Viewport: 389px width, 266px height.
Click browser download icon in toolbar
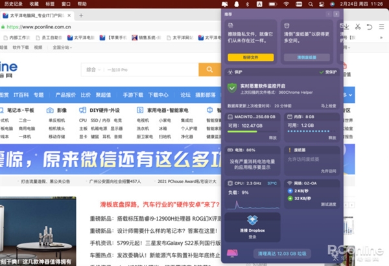pyautogui.click(x=345, y=27)
